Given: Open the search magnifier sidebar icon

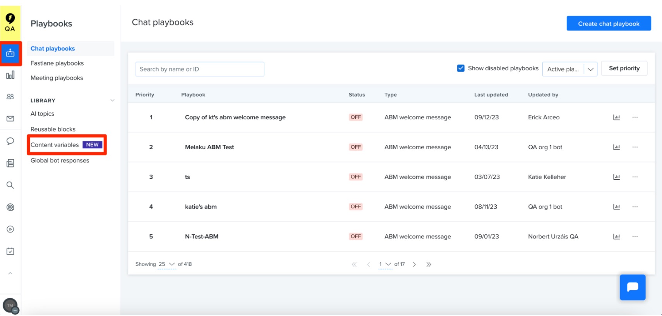Looking at the screenshot, I should [x=10, y=185].
